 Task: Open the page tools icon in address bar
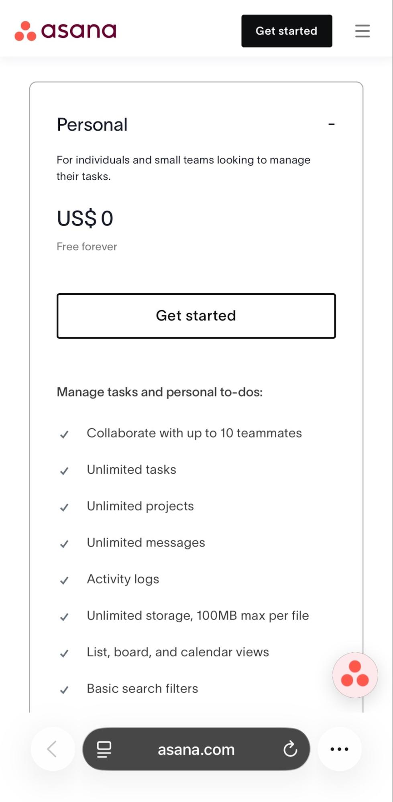coord(104,749)
